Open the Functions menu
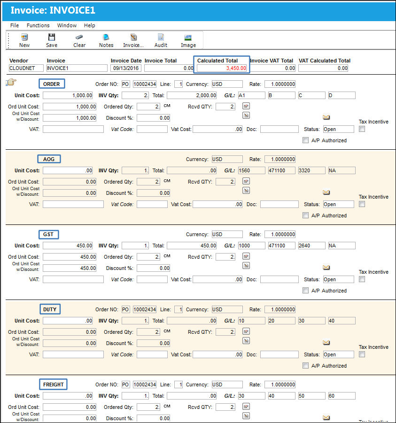 [x=38, y=25]
